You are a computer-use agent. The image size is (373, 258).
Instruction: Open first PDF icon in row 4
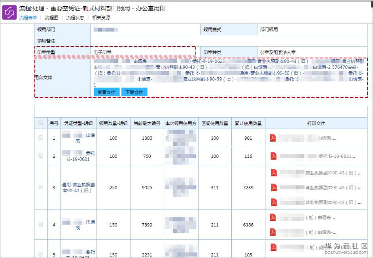pos(273,217)
